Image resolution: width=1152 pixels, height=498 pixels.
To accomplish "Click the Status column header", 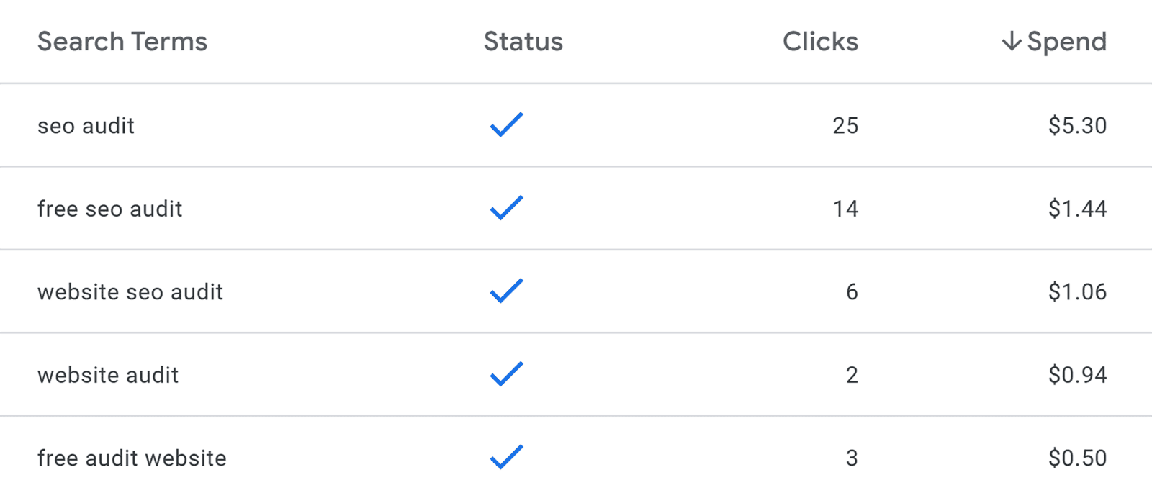I will click(523, 42).
